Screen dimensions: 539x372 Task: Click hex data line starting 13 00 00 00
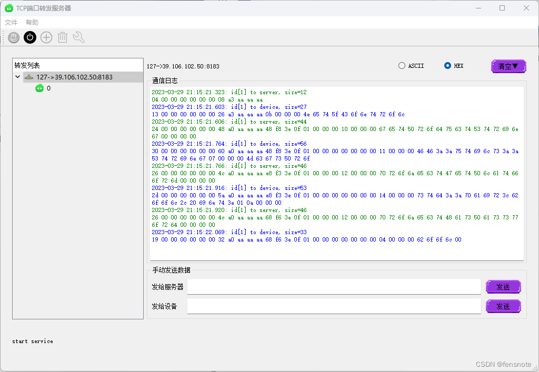(278, 114)
